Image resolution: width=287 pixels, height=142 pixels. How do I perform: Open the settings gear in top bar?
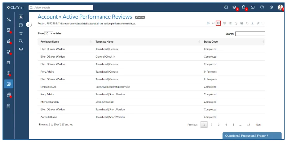click(x=271, y=7)
